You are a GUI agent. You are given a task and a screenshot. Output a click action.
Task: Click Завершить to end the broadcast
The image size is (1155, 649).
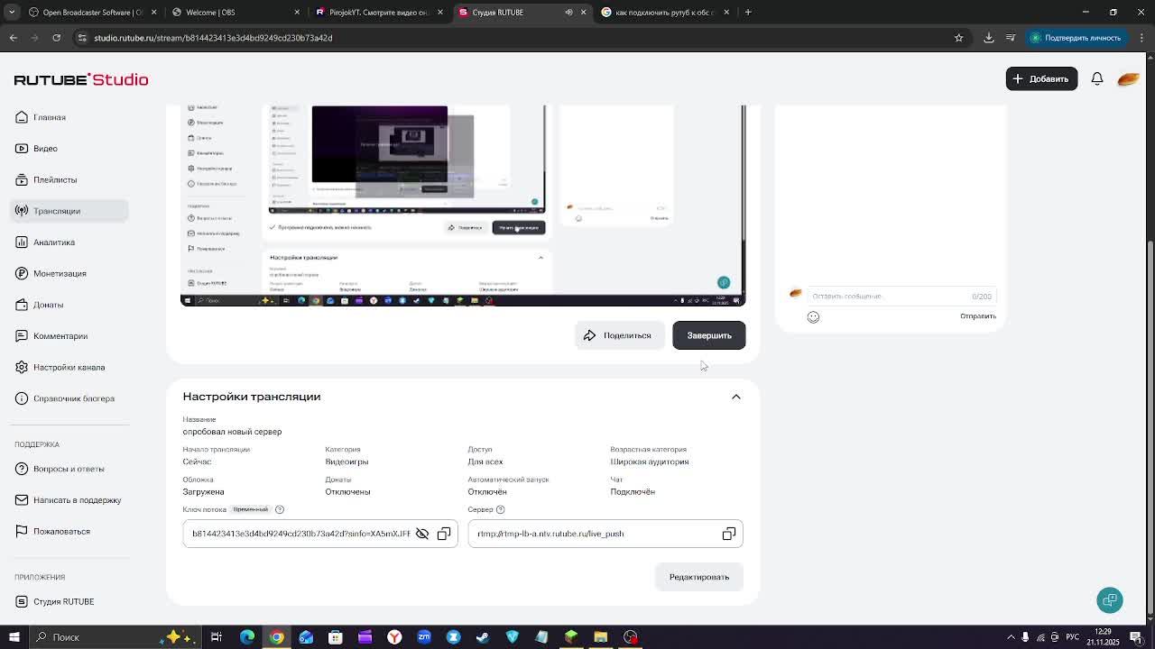pyautogui.click(x=709, y=335)
